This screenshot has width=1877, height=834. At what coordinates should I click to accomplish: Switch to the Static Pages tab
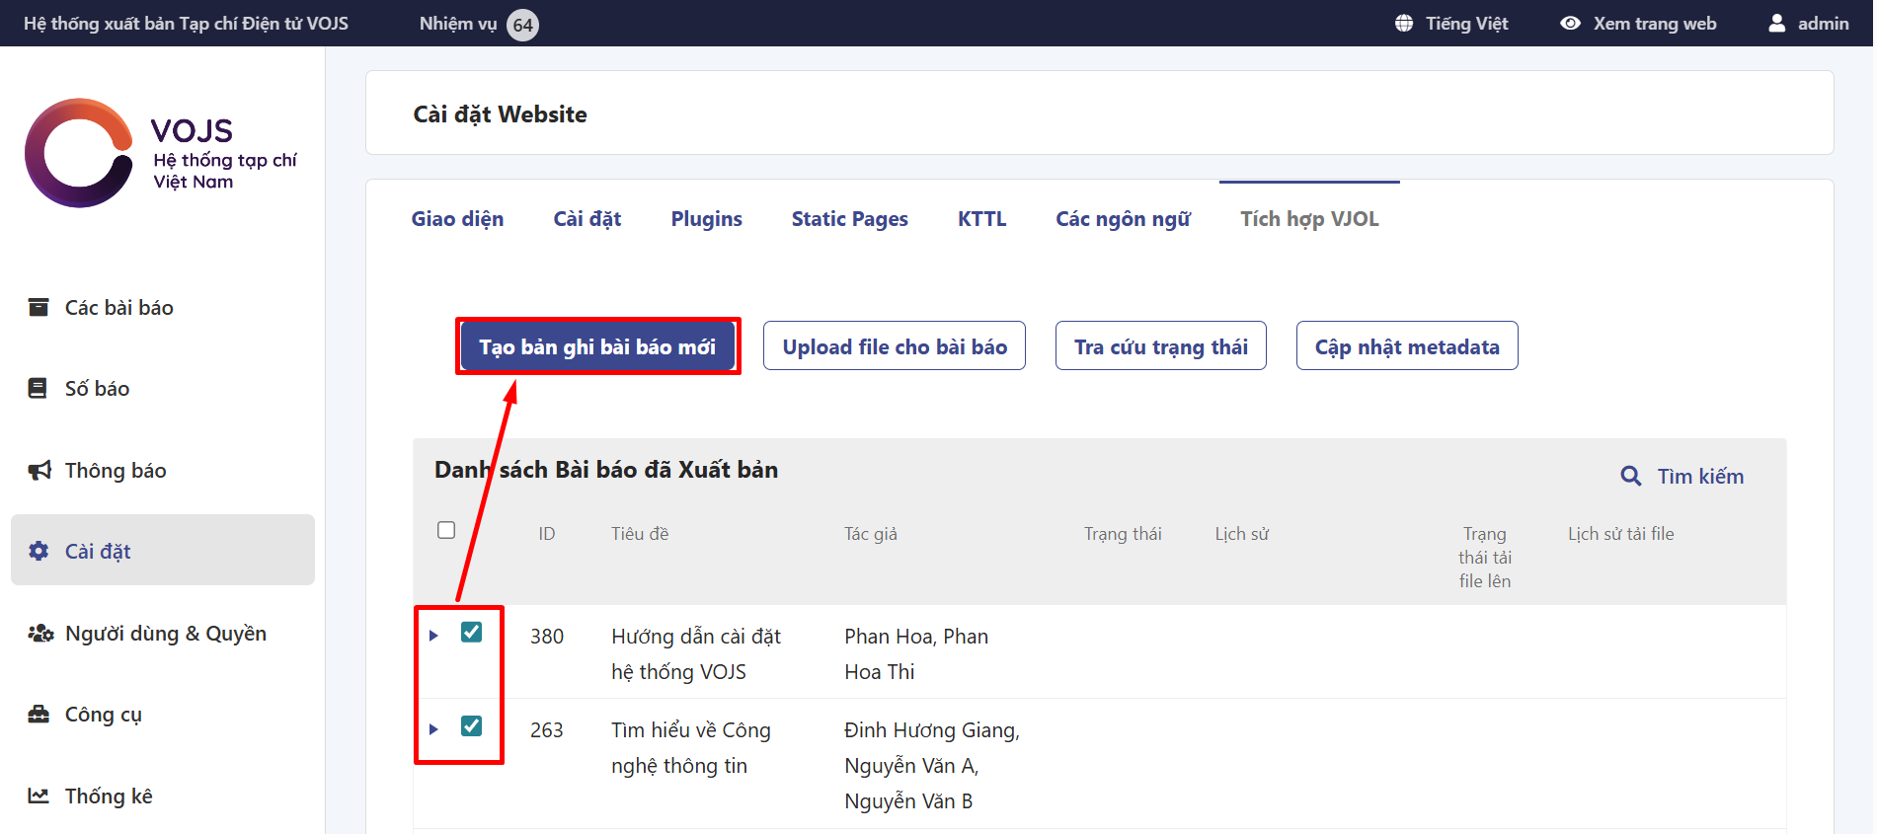pyautogui.click(x=849, y=219)
